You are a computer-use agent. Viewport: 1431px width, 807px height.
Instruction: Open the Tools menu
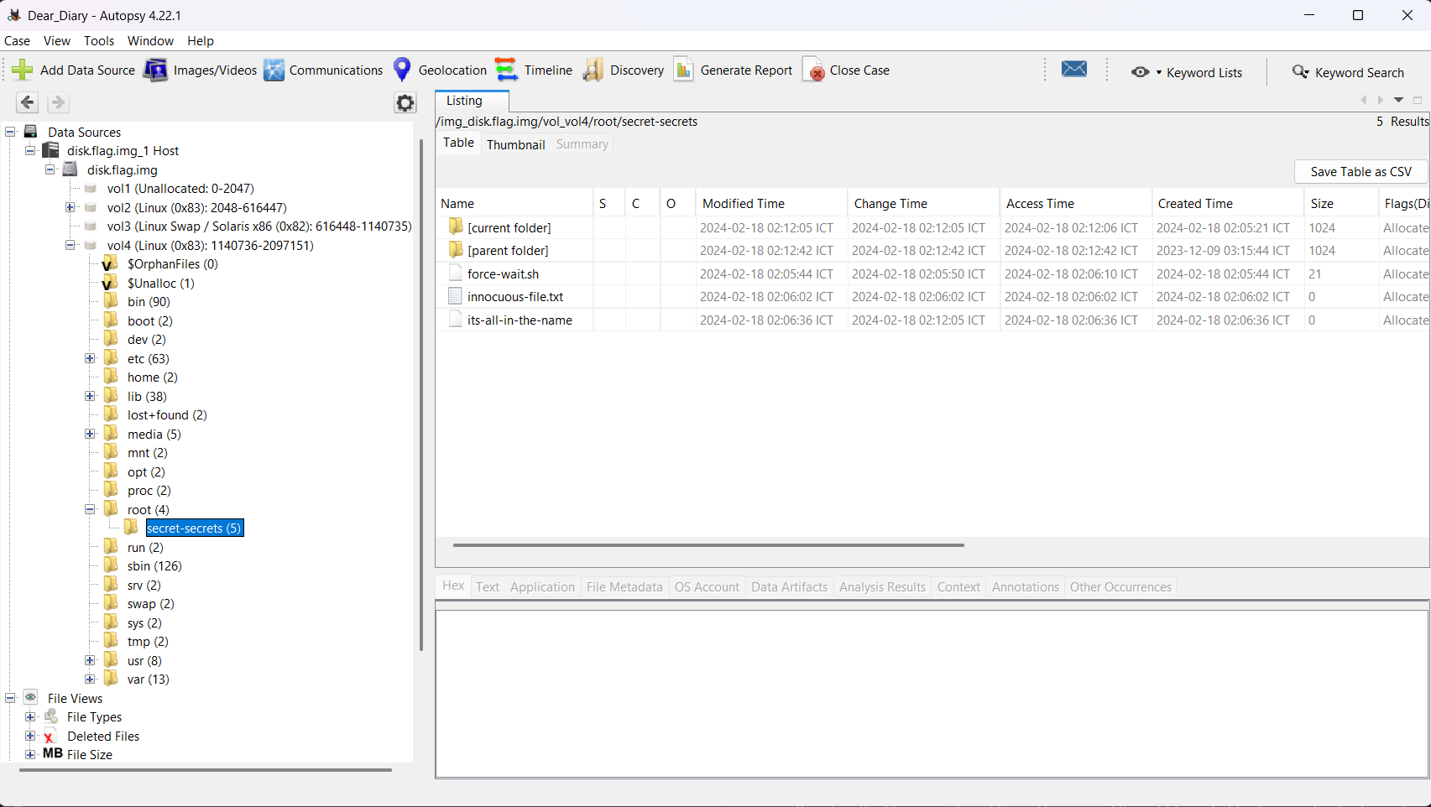[98, 41]
